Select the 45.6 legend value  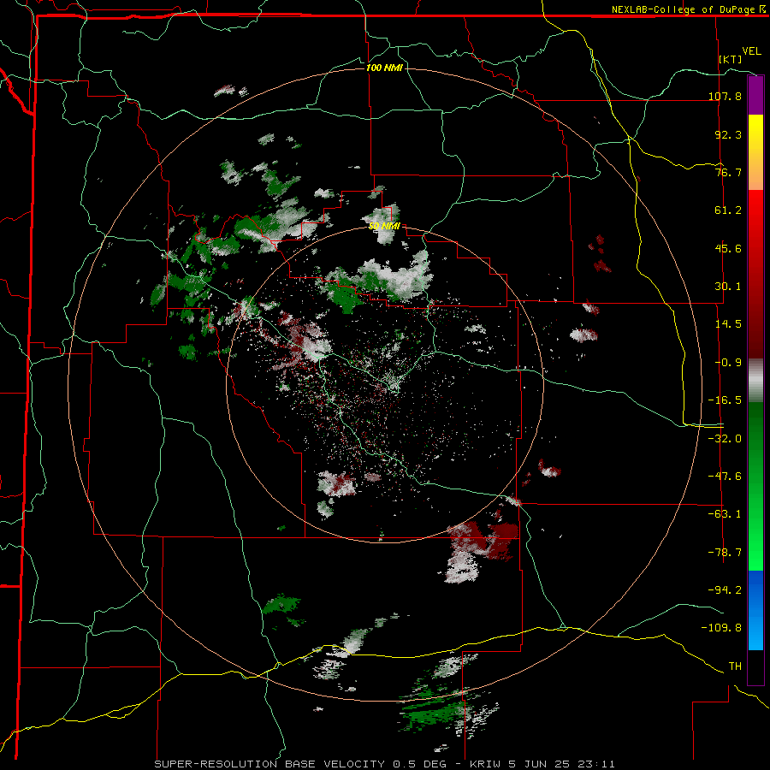(x=728, y=248)
